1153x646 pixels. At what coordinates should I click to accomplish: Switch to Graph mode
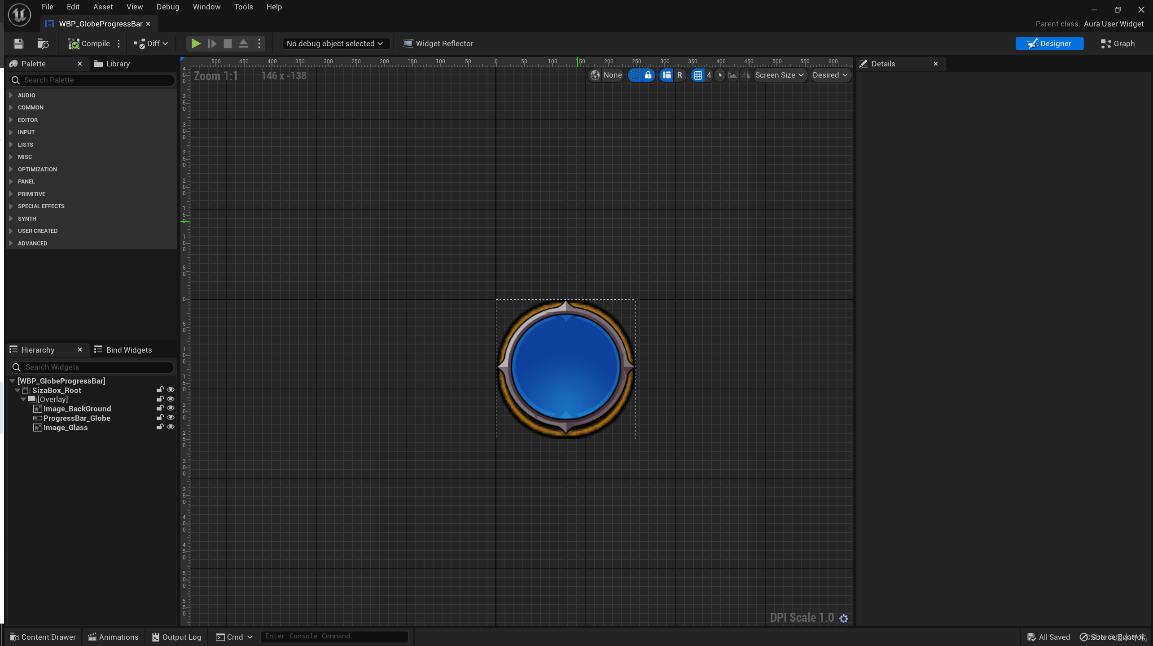(1118, 44)
